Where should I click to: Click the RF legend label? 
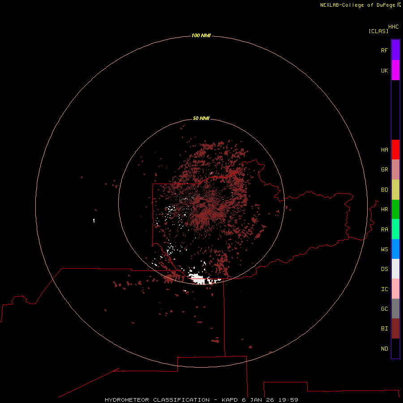[x=384, y=50]
